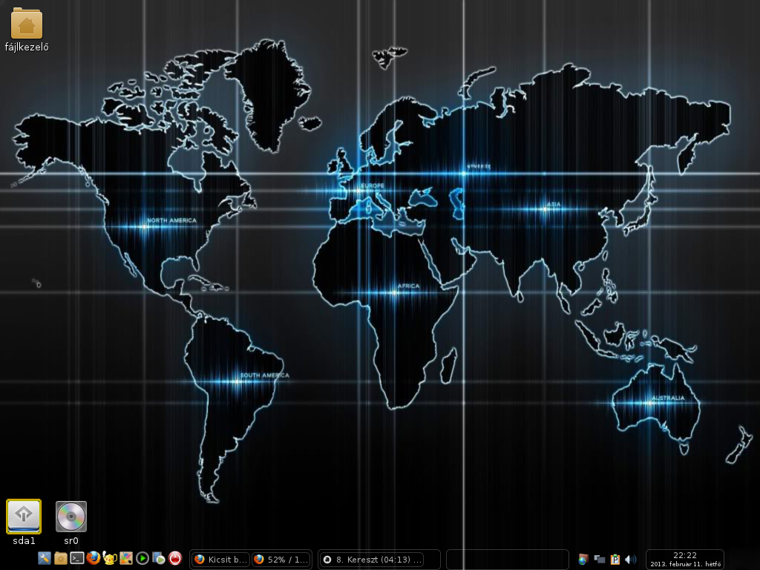Click the speaker volume tray icon

point(630,559)
